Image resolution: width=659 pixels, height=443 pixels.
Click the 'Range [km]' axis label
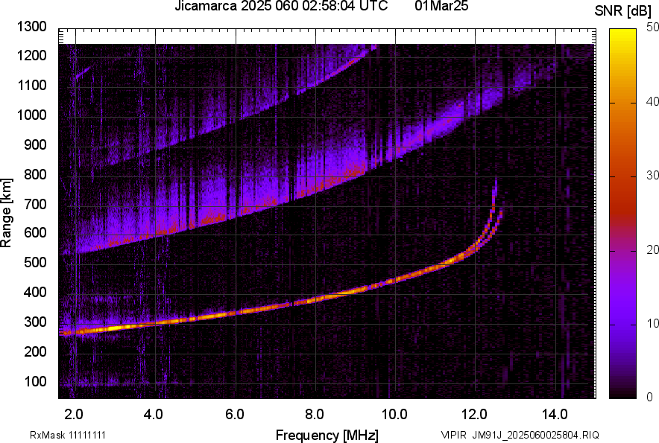pyautogui.click(x=6, y=213)
